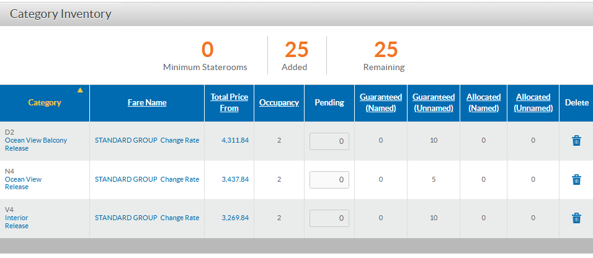Image resolution: width=593 pixels, height=258 pixels.
Task: Click Change Rate for D2 category
Action: tap(180, 141)
